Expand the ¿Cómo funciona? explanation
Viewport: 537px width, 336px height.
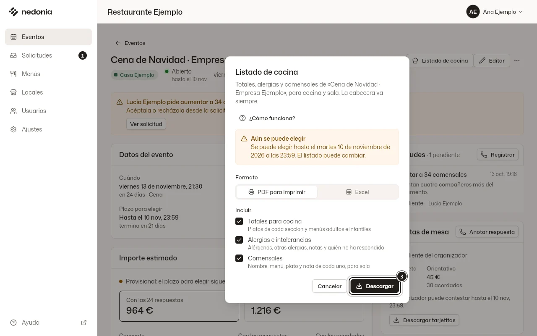[267, 118]
